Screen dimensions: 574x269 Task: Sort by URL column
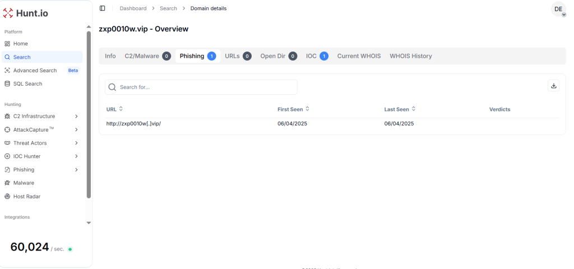(114, 109)
